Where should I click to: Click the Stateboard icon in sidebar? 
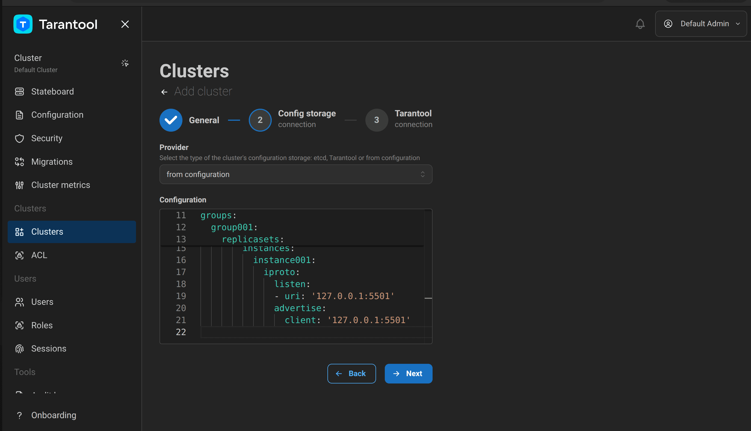[20, 91]
